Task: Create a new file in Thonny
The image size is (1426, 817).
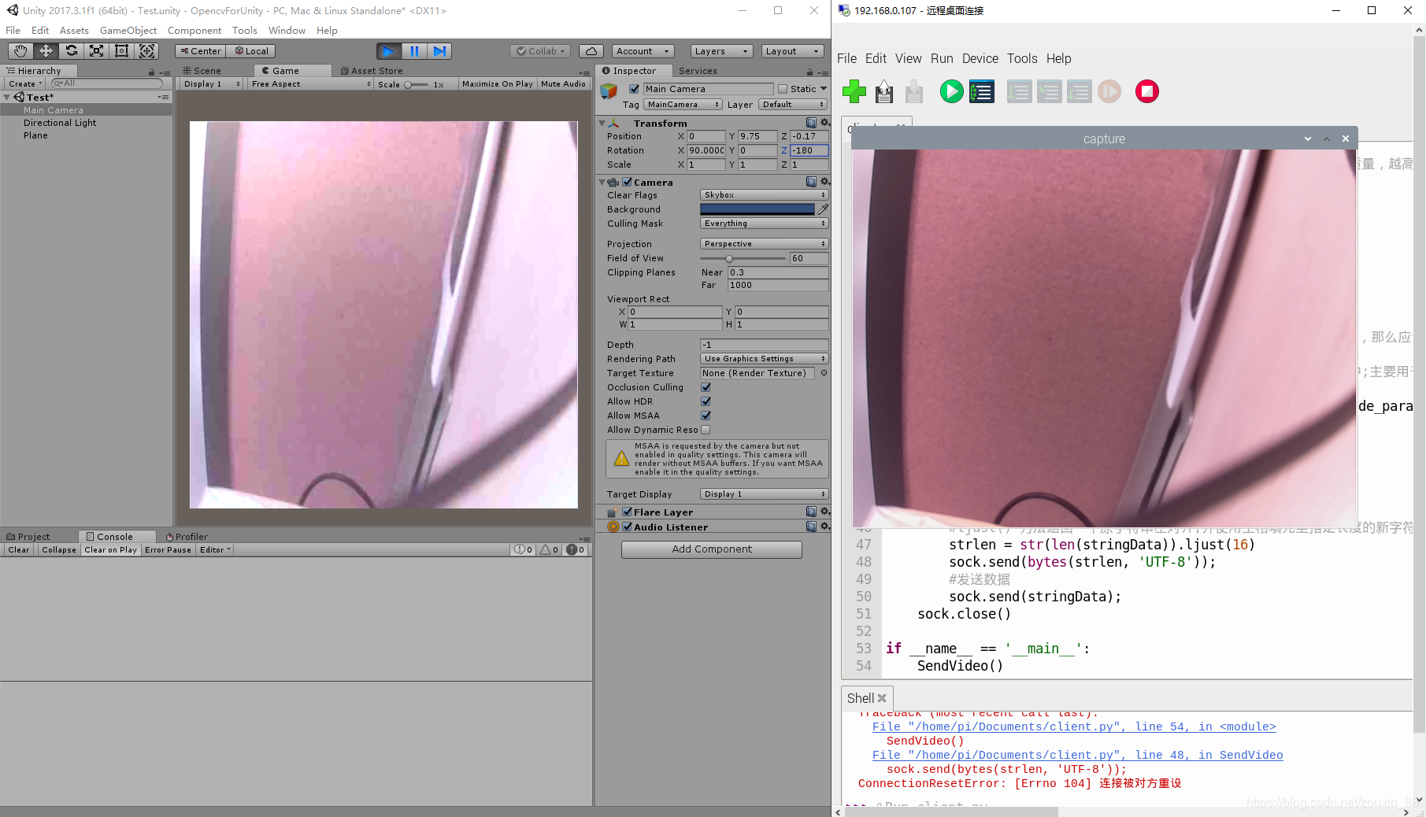Action: tap(854, 91)
